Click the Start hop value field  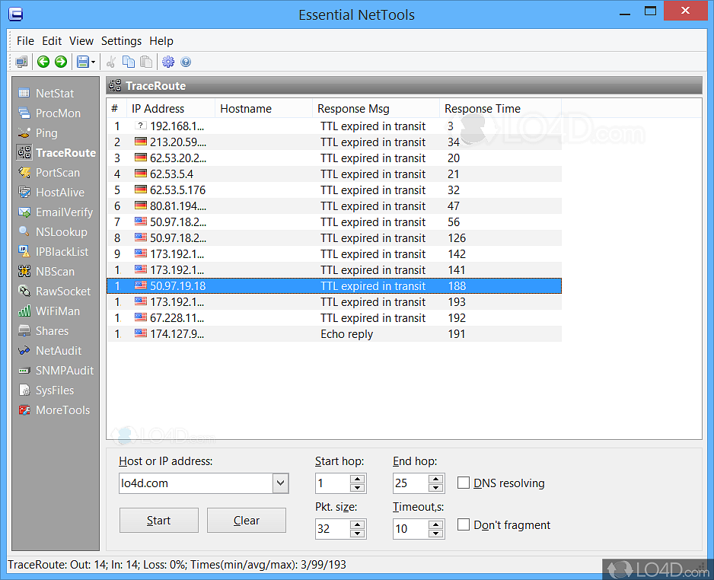333,483
